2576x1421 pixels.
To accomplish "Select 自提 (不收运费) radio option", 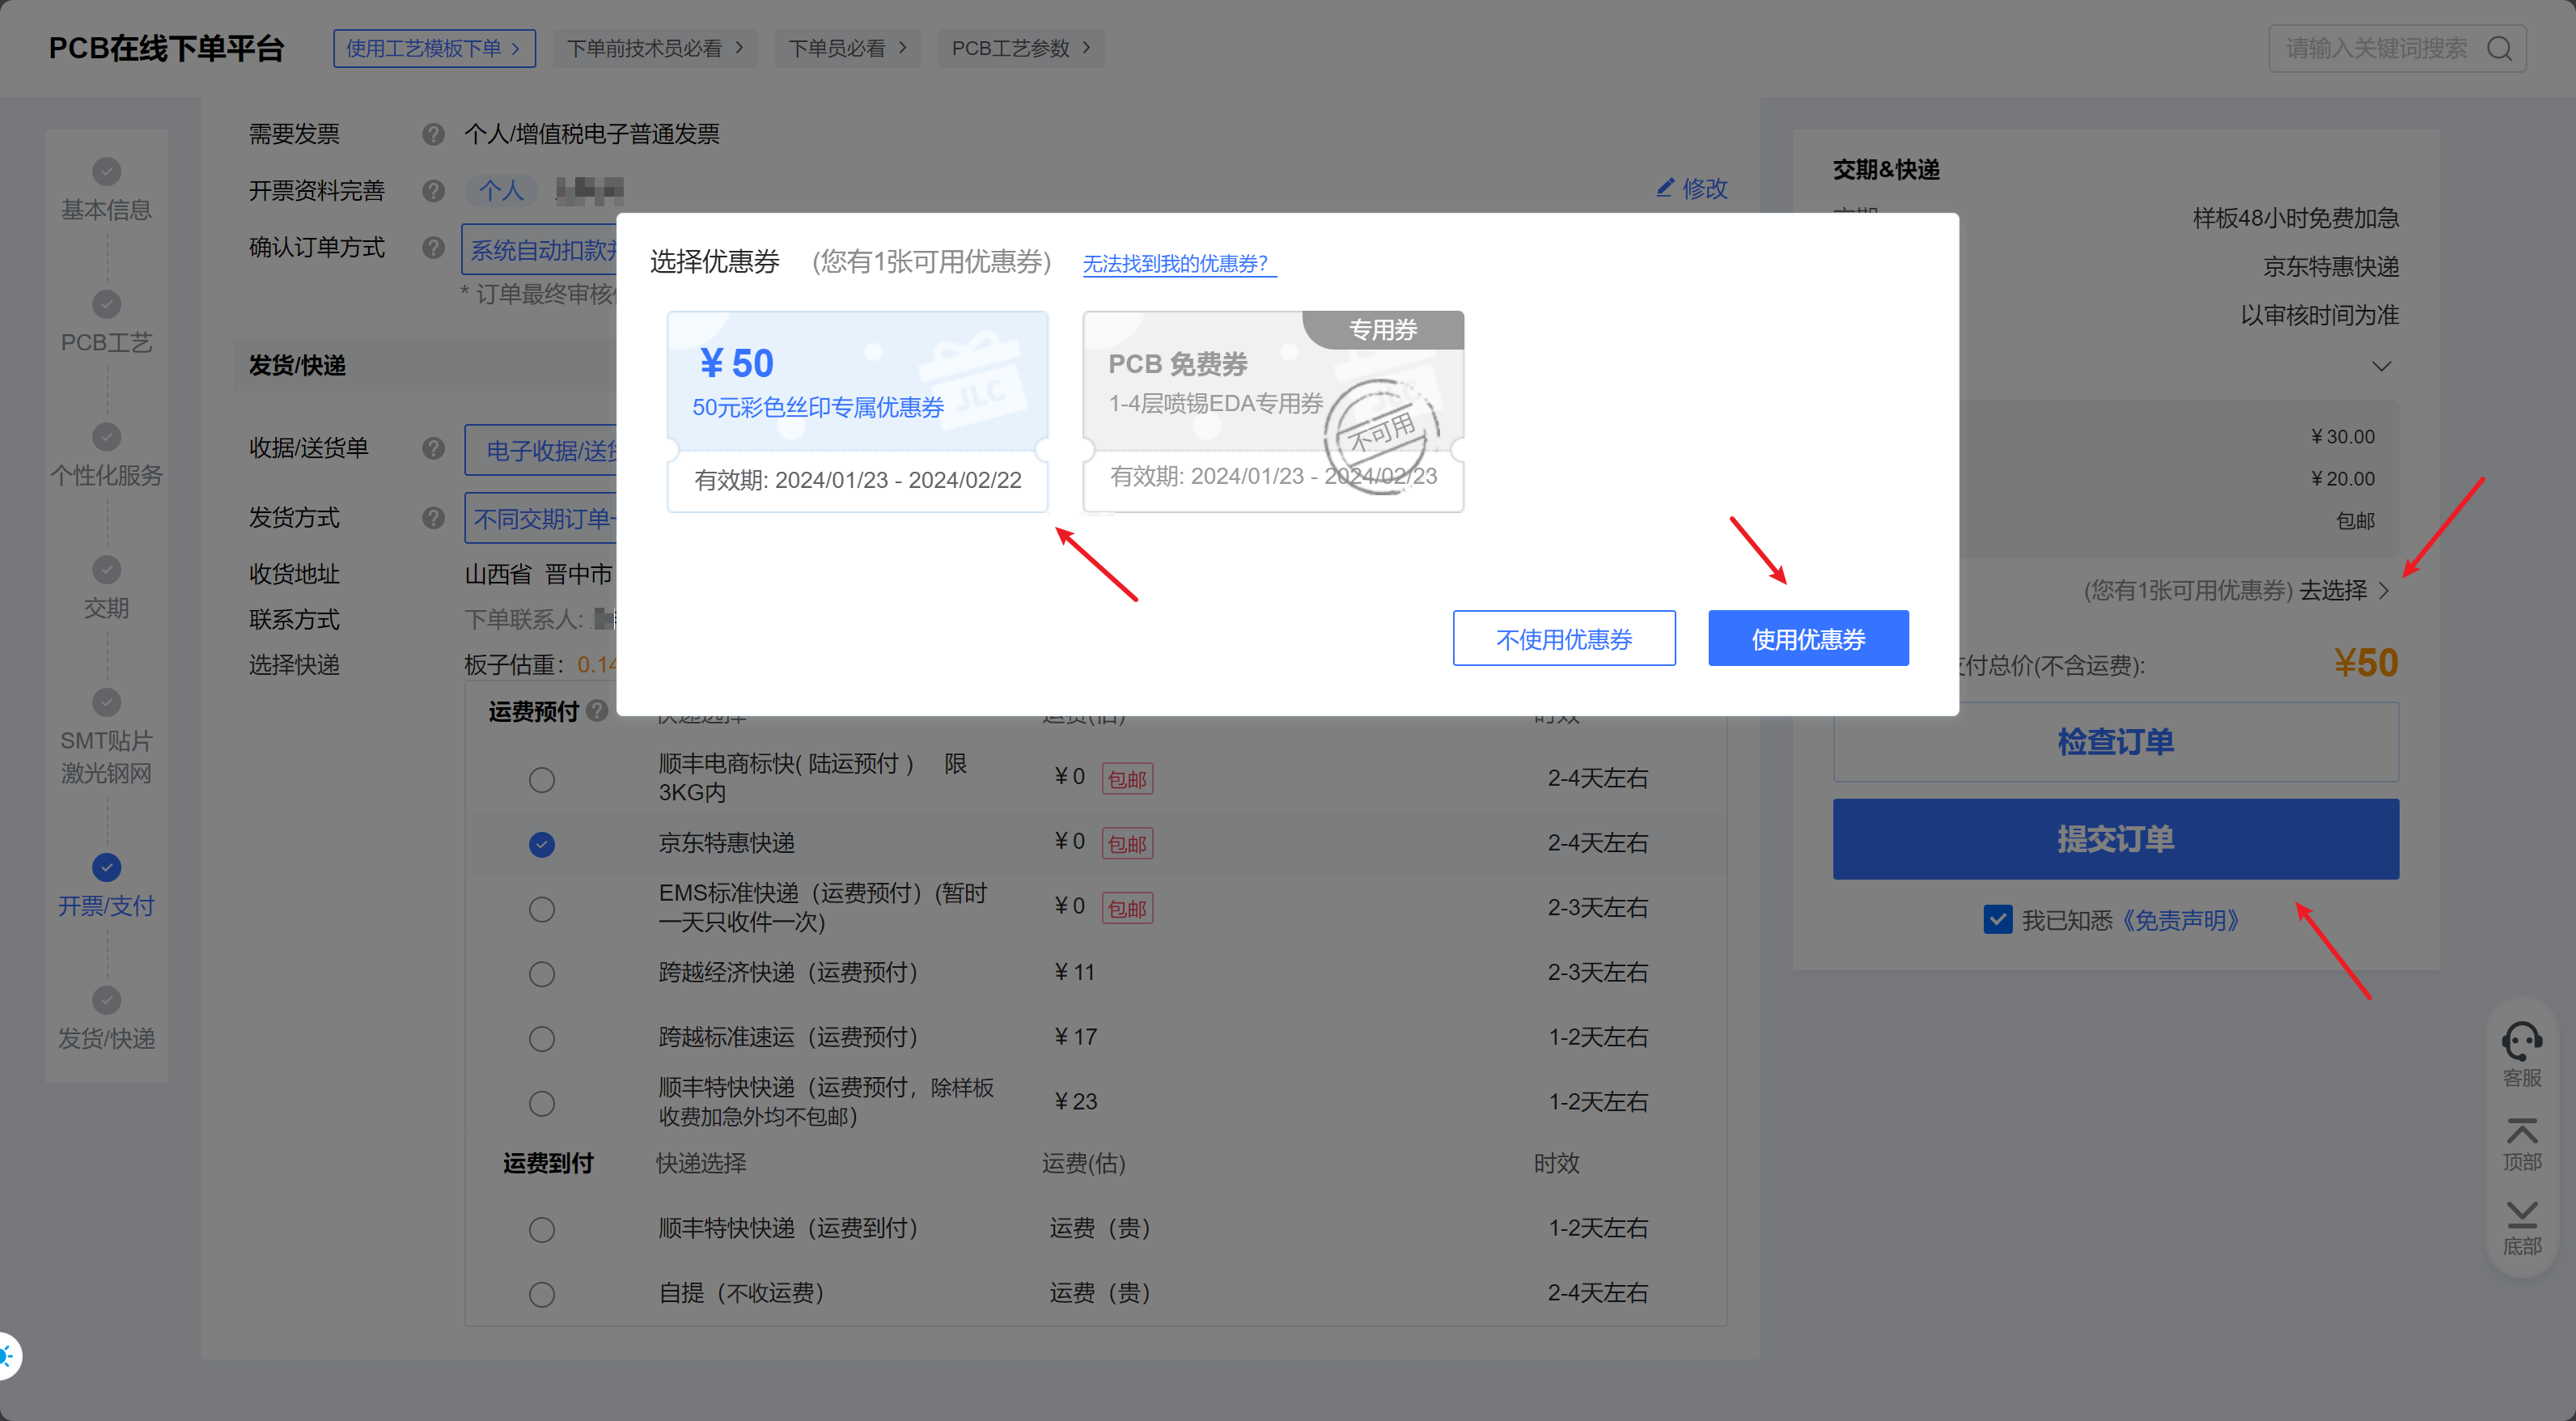I will point(542,1294).
